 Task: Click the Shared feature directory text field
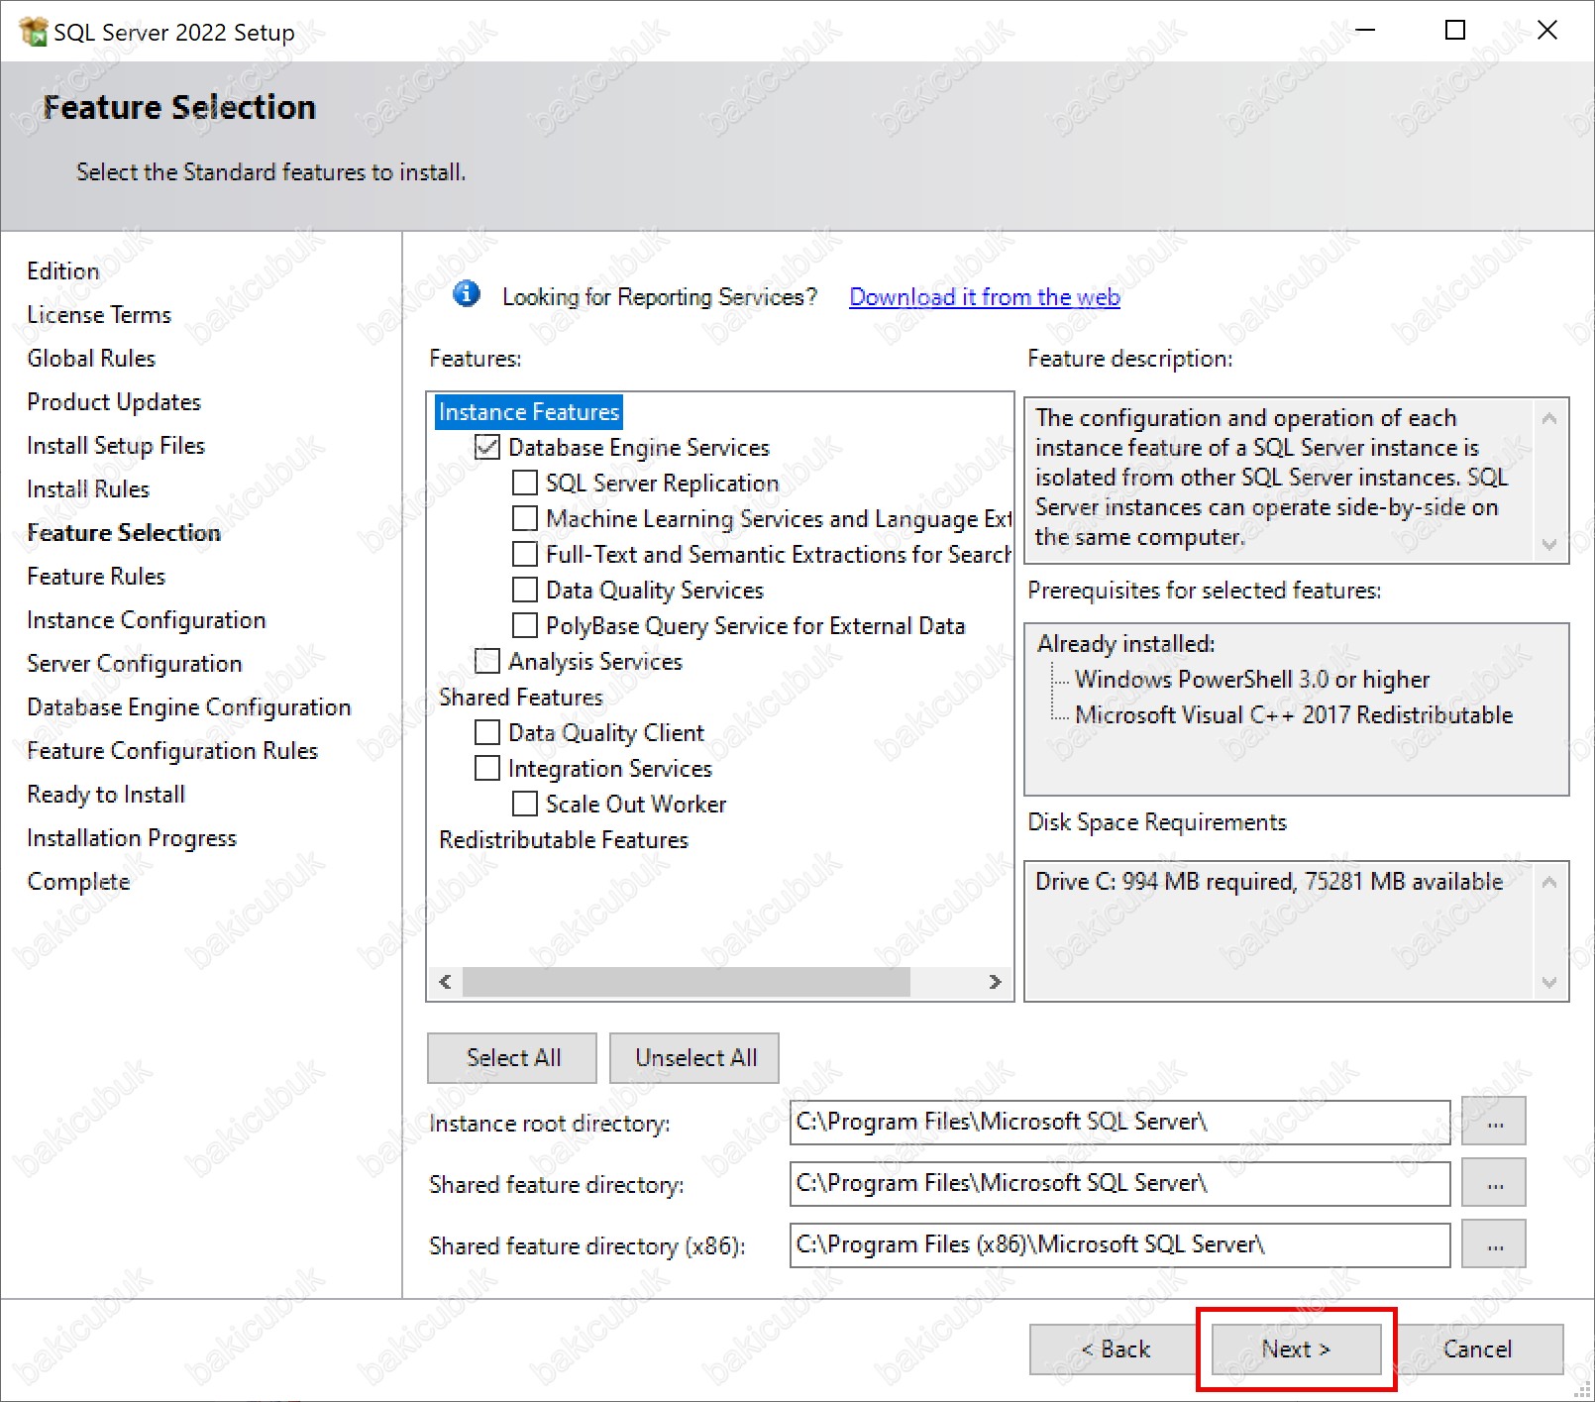1120,1183
